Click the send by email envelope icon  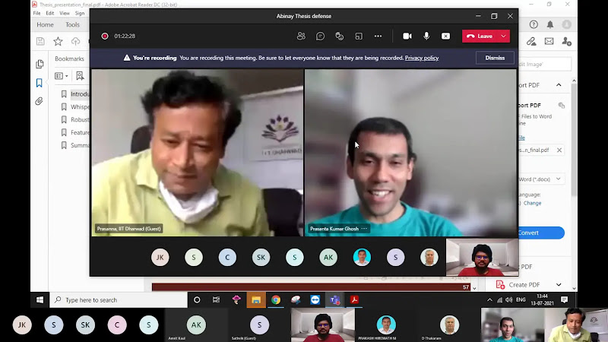pyautogui.click(x=549, y=41)
